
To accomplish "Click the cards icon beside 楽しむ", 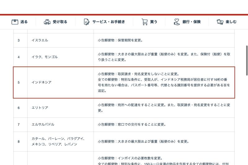I will pyautogui.click(x=220, y=22).
